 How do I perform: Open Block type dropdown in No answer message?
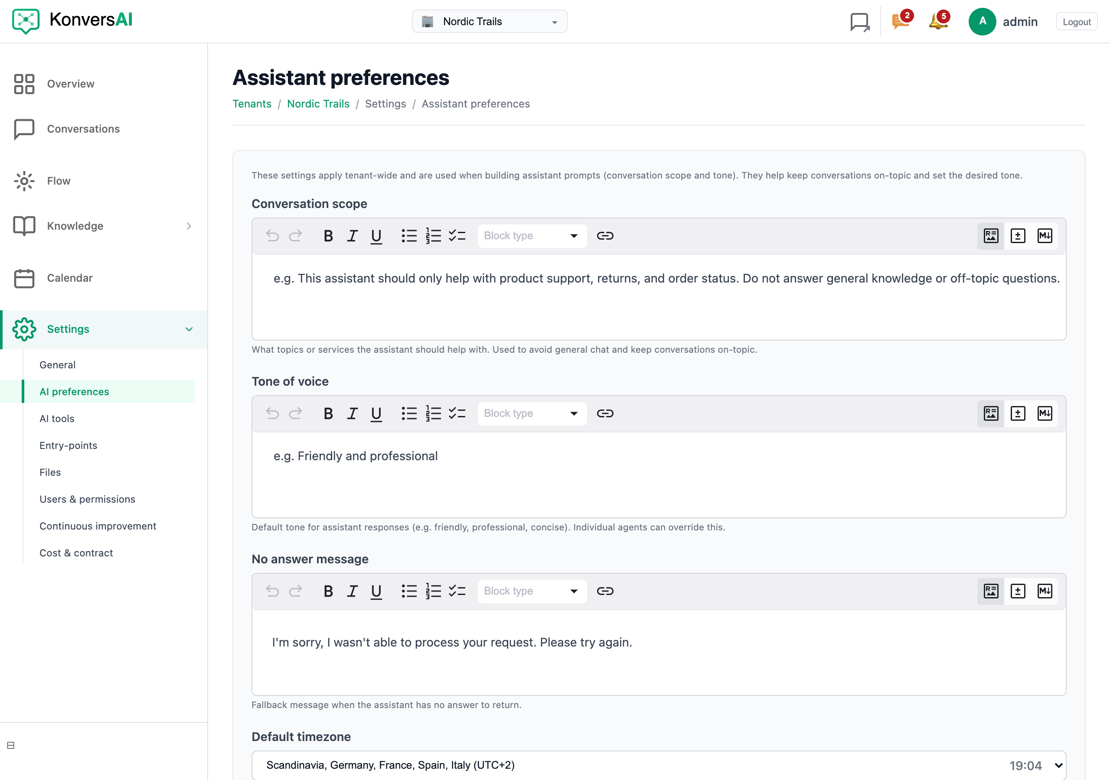[x=532, y=591]
